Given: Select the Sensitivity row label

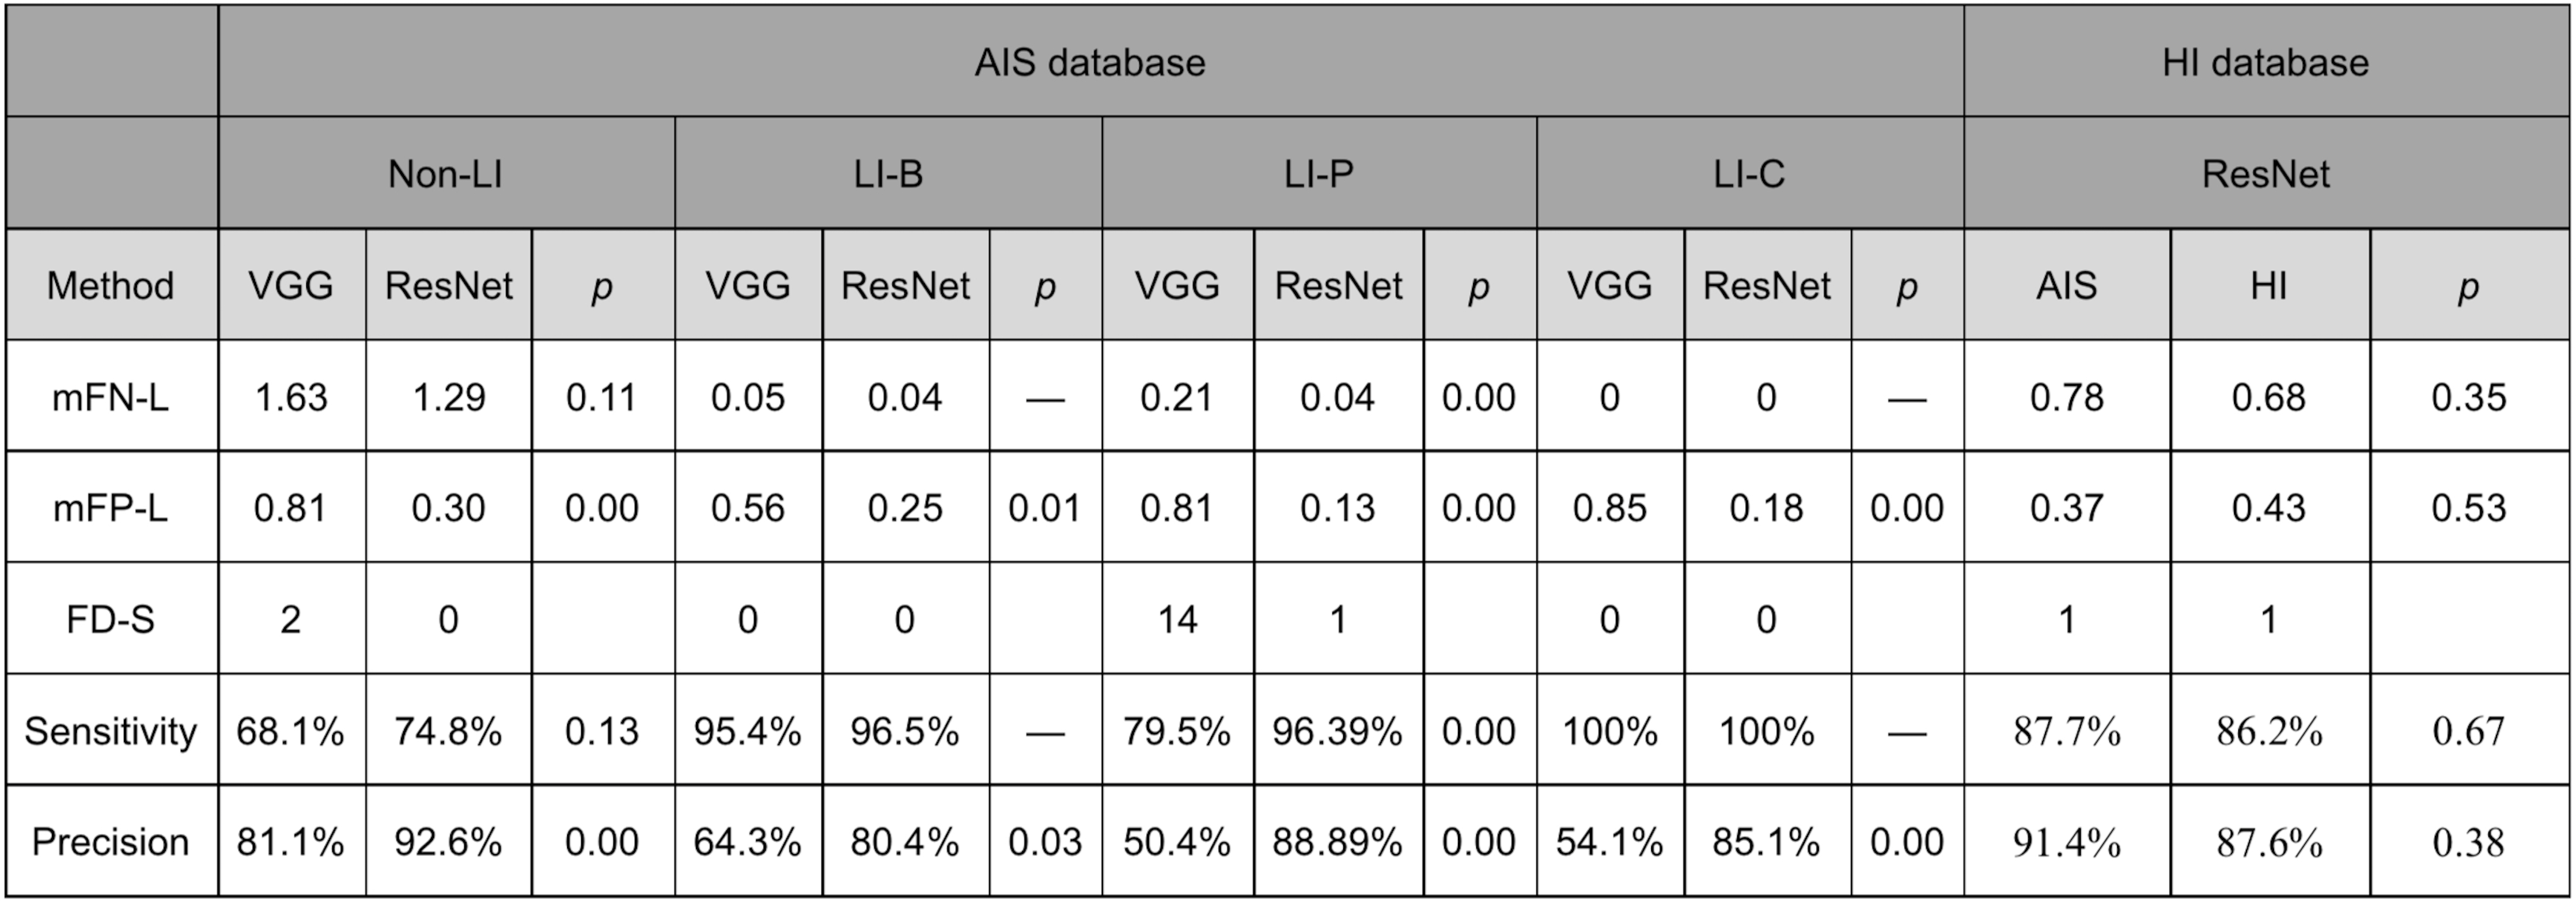Looking at the screenshot, I should pyautogui.click(x=111, y=731).
